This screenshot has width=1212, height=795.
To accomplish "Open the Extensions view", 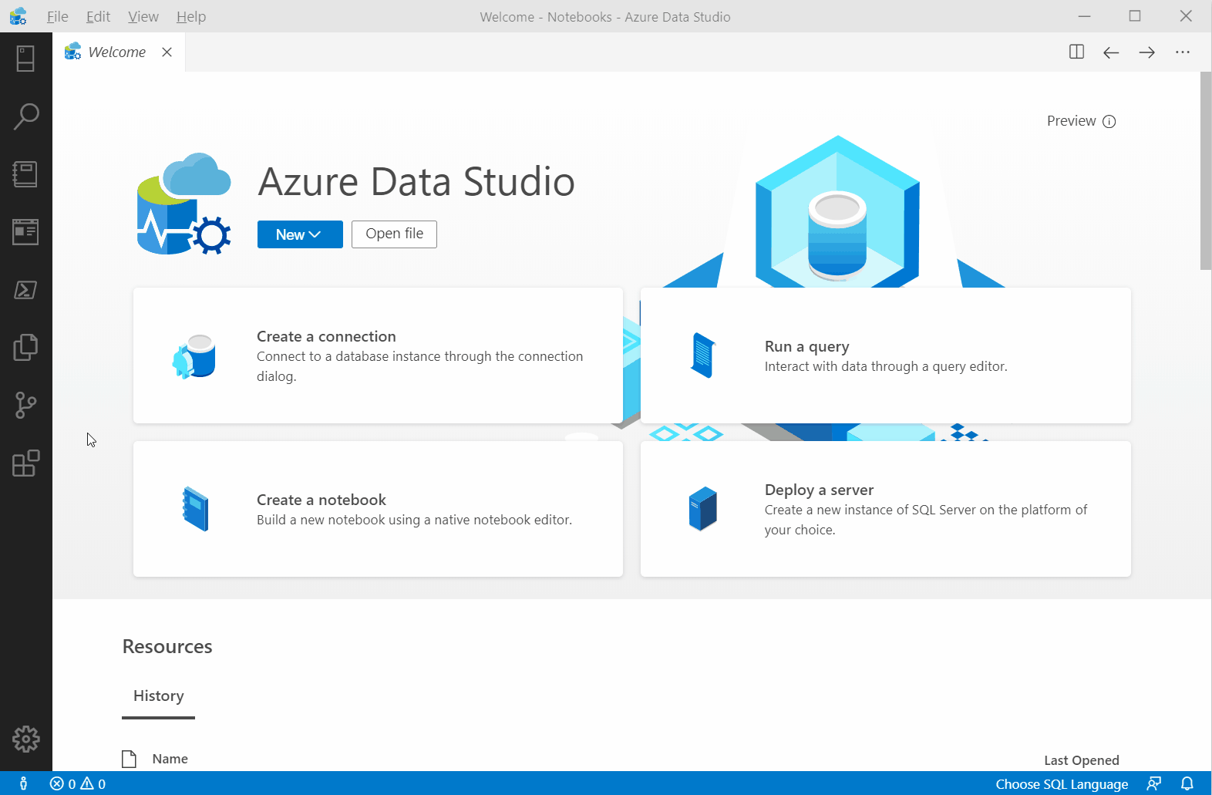I will pos(25,463).
